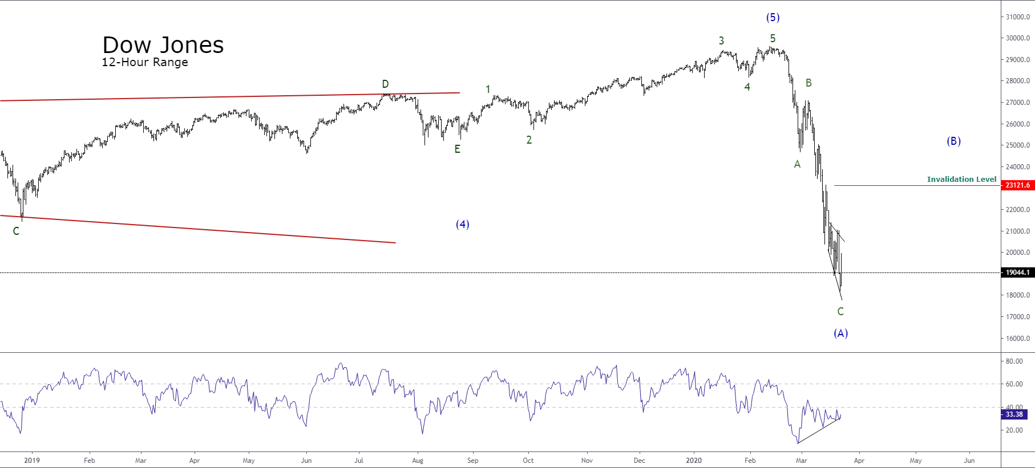Click the green C label below March low
This screenshot has height=468, width=1035.
(x=840, y=311)
